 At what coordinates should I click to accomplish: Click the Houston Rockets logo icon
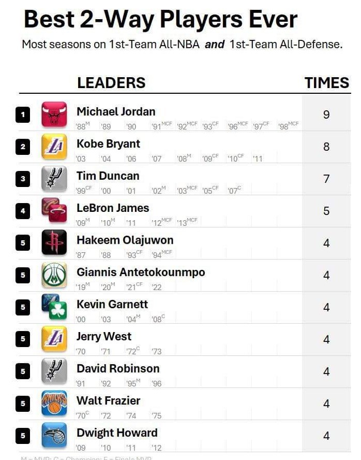point(54,242)
